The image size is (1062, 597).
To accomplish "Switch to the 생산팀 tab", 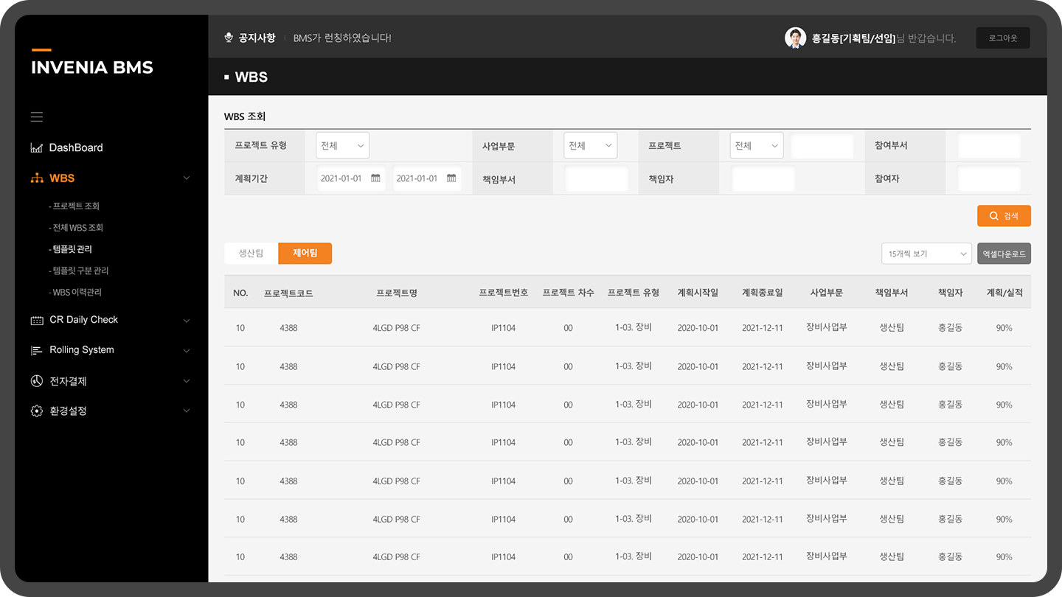I will 251,254.
